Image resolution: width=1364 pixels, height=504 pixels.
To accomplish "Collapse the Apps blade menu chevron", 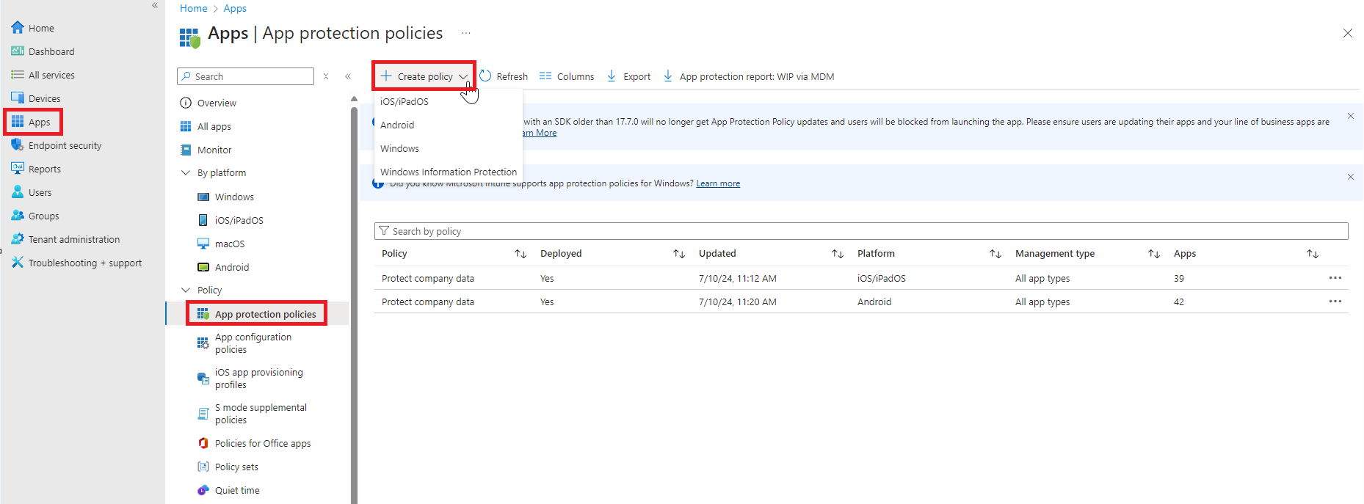I will 348,76.
